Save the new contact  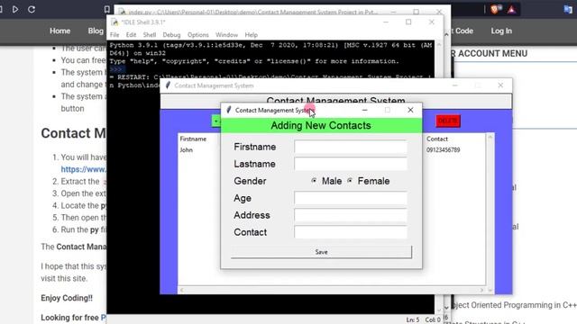[321, 252]
